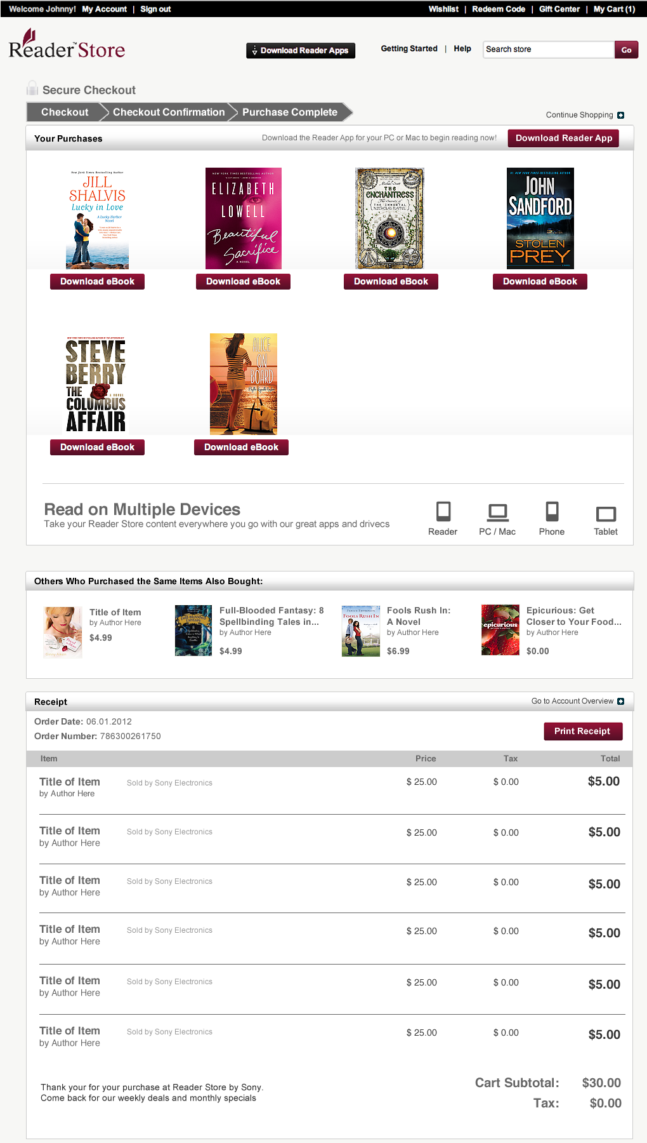
Task: Click the Continue Shopping link
Action: pos(580,115)
